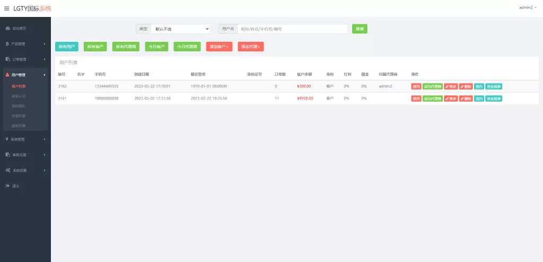
Task: Click 删除 for user 3161
Action: point(466,98)
